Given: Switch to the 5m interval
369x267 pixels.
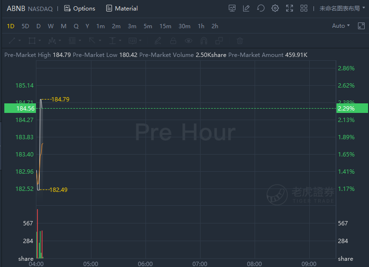Looking at the screenshot, I should tap(148, 26).
